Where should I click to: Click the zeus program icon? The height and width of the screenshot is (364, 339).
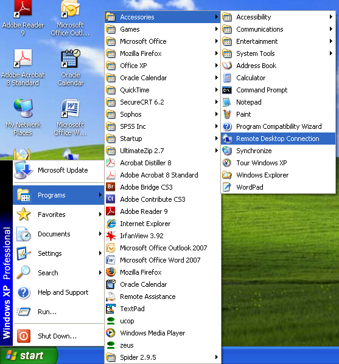point(111,345)
